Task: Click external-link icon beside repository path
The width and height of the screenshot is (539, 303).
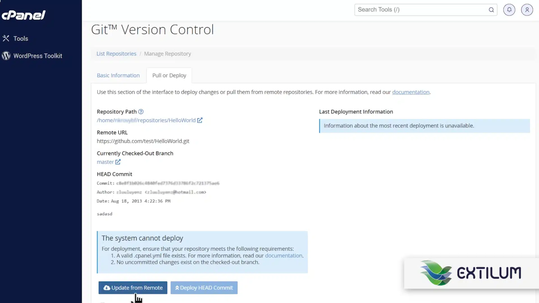Action: click(200, 120)
